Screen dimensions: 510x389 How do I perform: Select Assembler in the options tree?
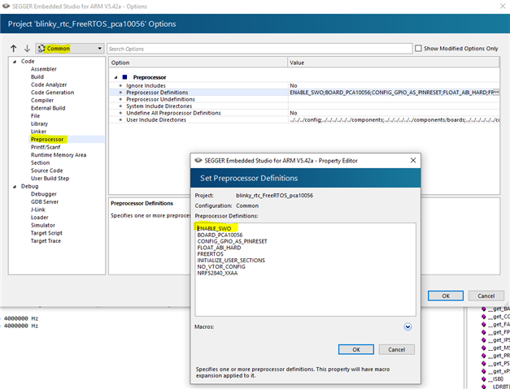point(44,69)
